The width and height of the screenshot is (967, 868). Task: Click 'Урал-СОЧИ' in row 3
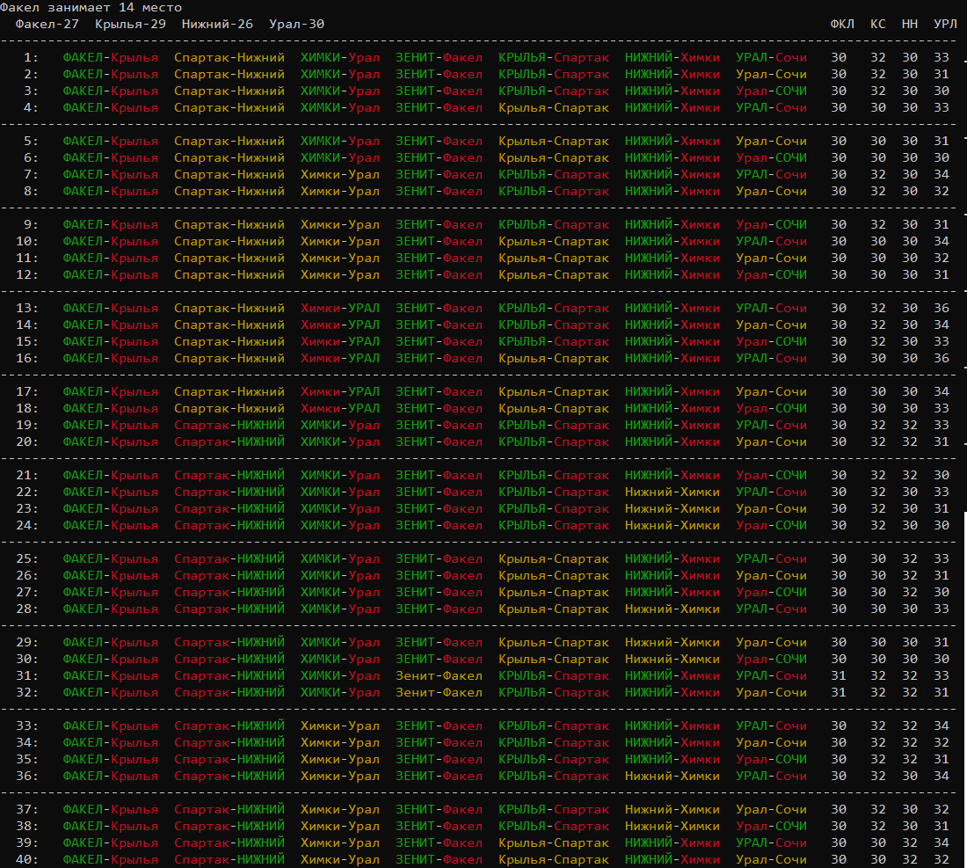pos(771,91)
